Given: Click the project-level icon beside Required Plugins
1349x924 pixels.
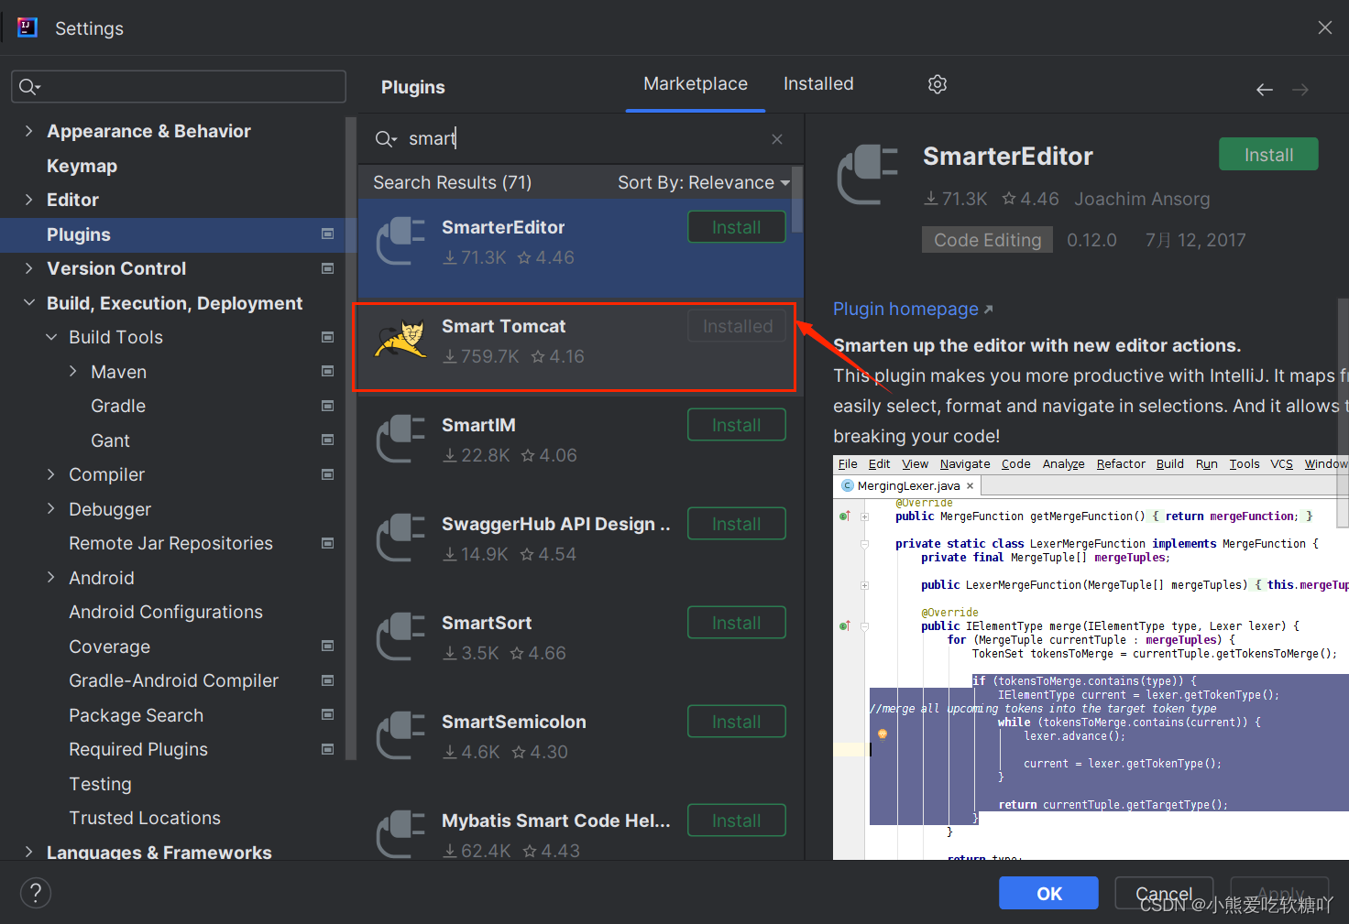Looking at the screenshot, I should (x=327, y=749).
